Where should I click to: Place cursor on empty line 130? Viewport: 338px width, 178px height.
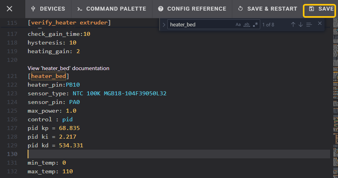click(x=158, y=154)
